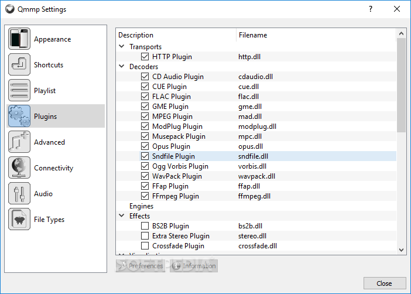Uncheck the Sndfile Plugin checkbox

tap(145, 156)
